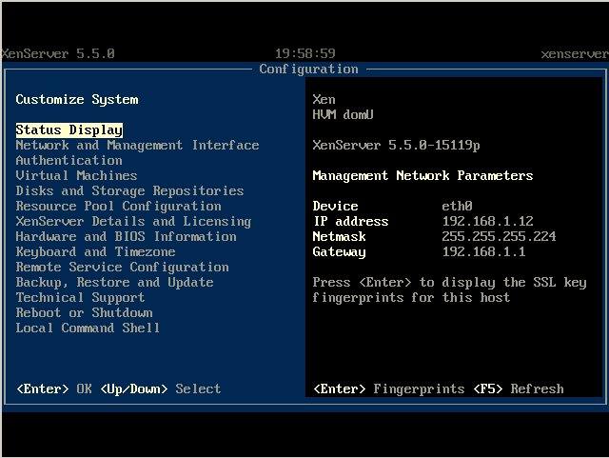Open Network and Management Interface
This screenshot has height=458, width=609.
(x=137, y=145)
